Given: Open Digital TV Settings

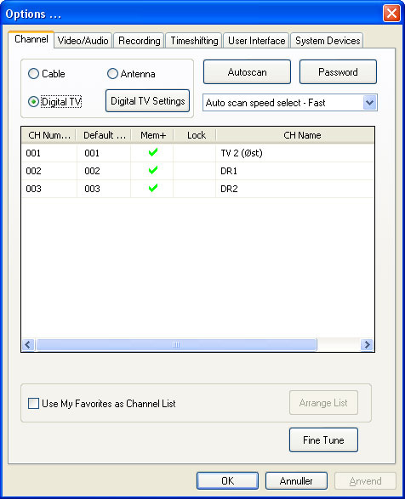Looking at the screenshot, I should pyautogui.click(x=147, y=101).
